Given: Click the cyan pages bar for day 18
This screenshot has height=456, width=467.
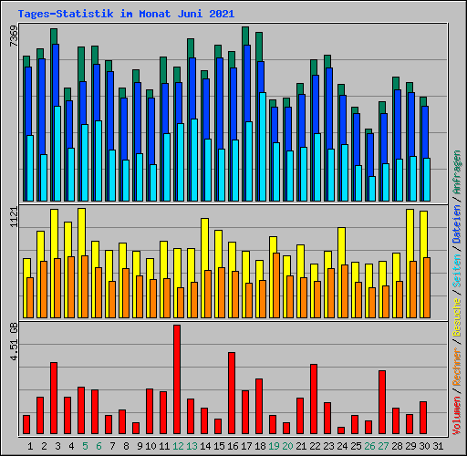Looking at the screenshot, I should (x=263, y=147).
